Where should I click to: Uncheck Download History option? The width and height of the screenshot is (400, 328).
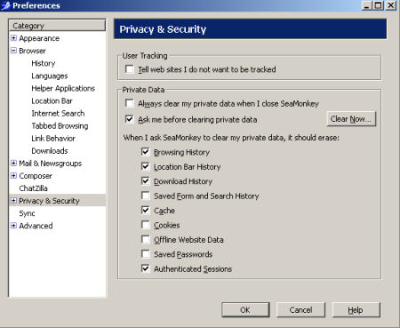coord(145,181)
